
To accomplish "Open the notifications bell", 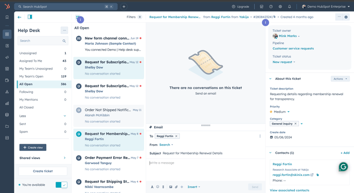I will coord(290,7).
